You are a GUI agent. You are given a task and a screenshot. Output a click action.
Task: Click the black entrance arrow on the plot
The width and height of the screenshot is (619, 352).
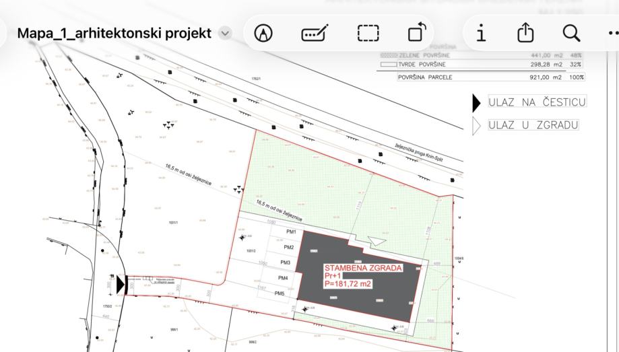point(121,285)
